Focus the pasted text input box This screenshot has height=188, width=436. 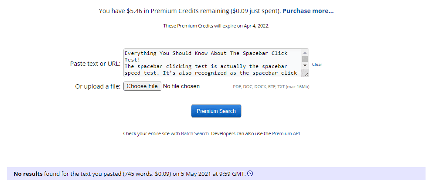212,63
